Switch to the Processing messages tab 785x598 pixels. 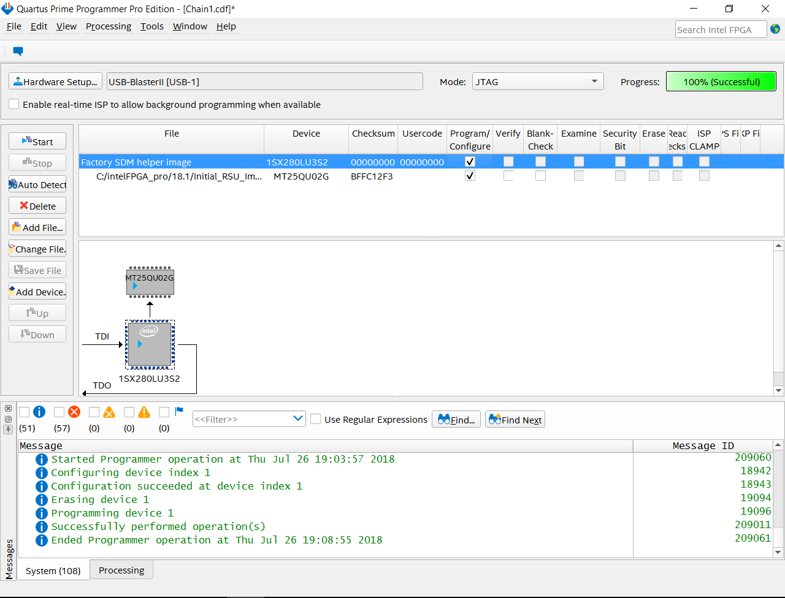pos(121,570)
